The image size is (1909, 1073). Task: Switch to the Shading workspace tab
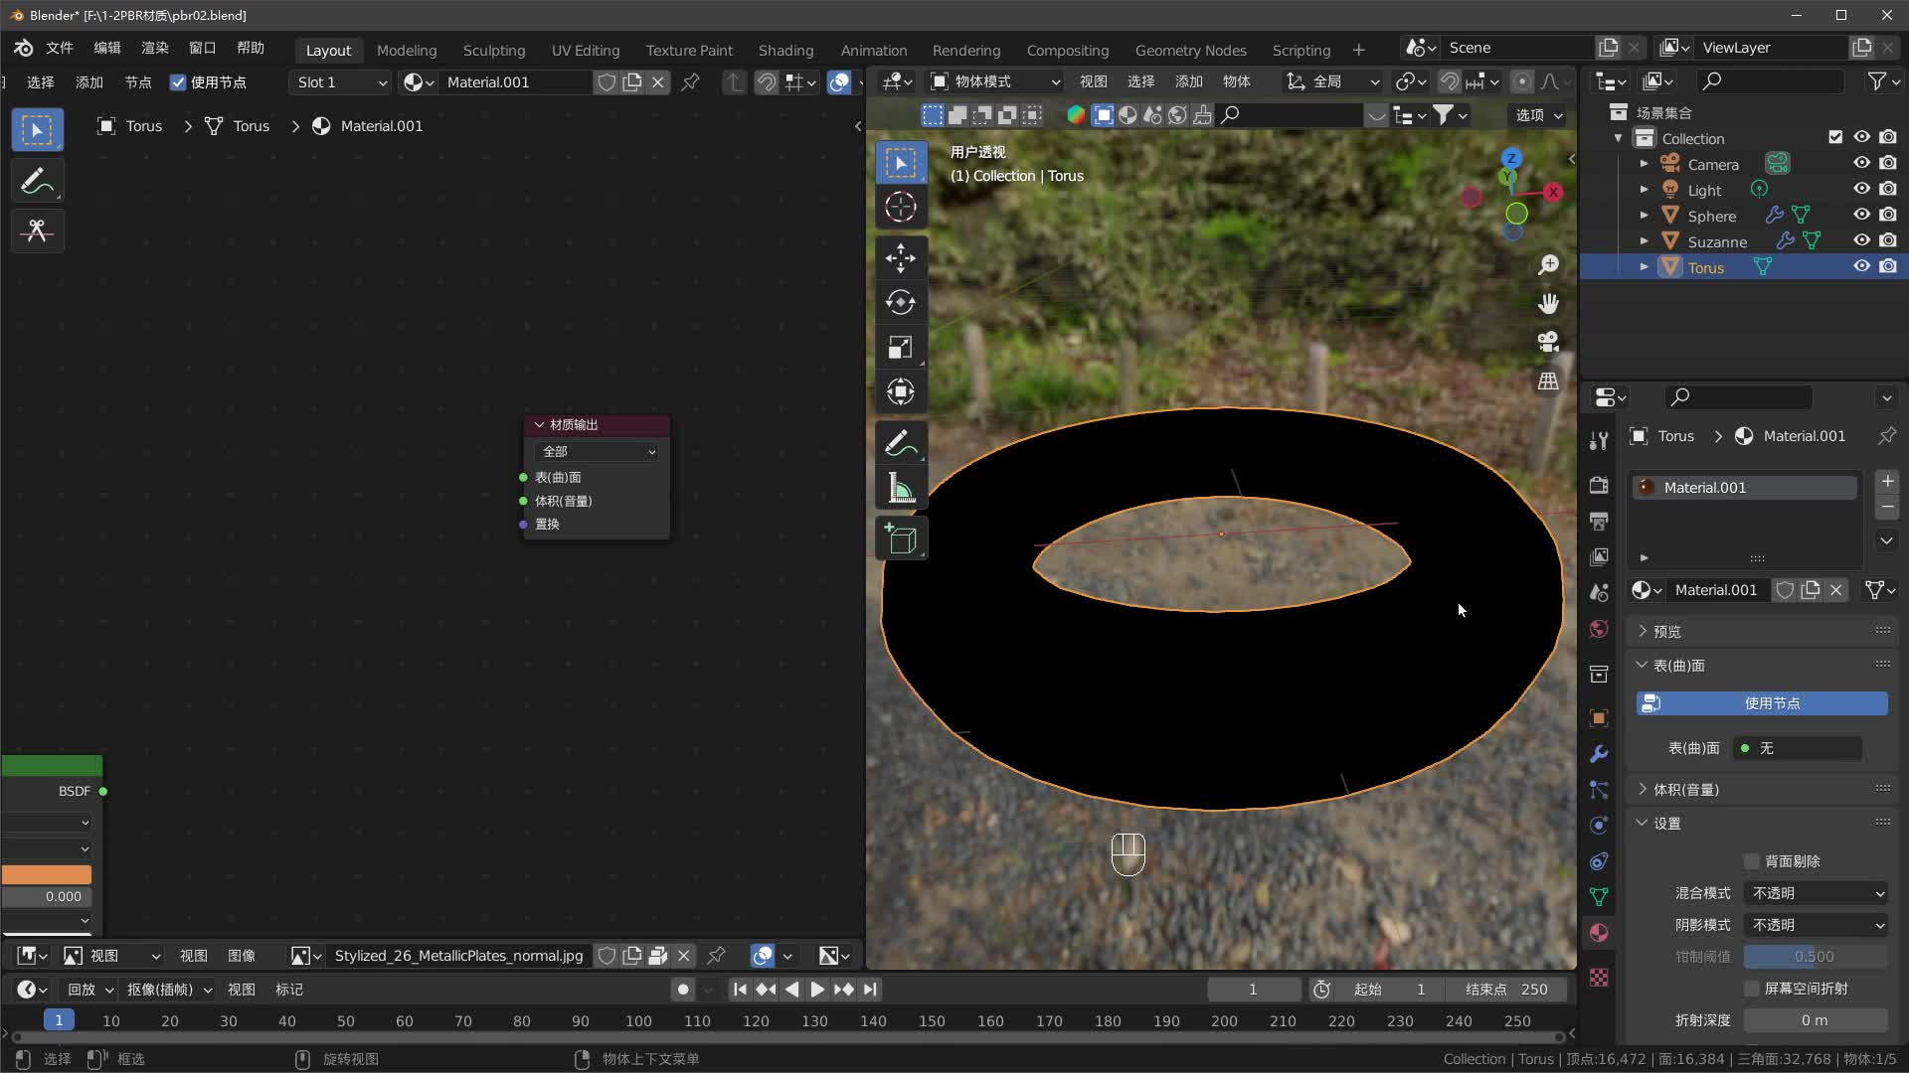[785, 50]
